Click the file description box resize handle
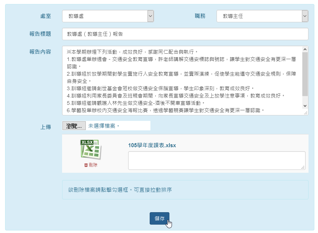This screenshot has width=318, height=233. click(x=303, y=167)
